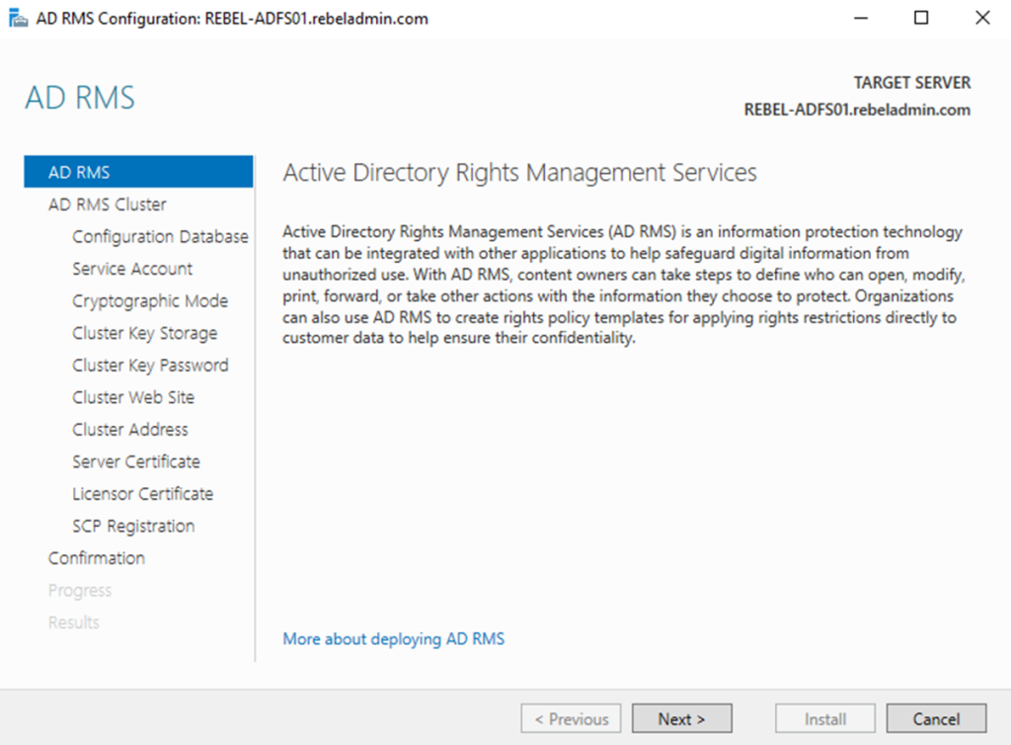This screenshot has height=745, width=1011.
Task: Cancel the AD RMS configuration wizard
Action: click(x=936, y=718)
